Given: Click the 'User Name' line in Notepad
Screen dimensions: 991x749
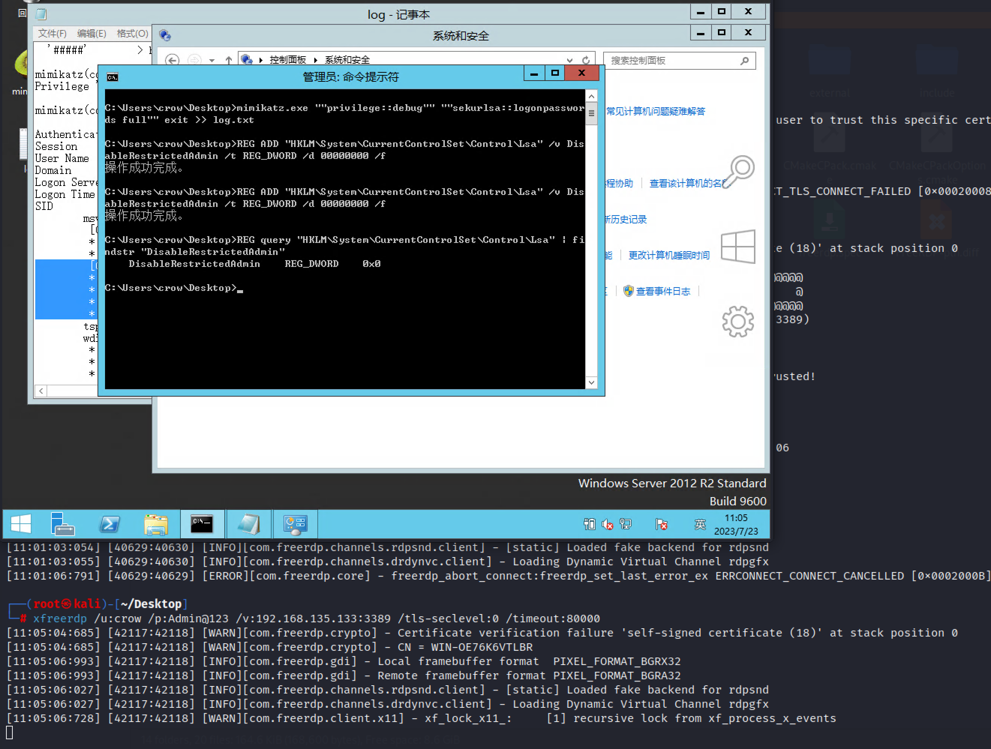Looking at the screenshot, I should (x=62, y=159).
